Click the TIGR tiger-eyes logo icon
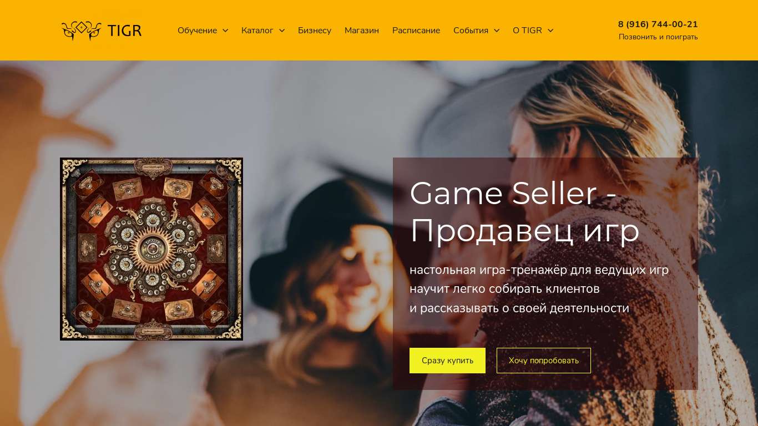758x426 pixels. click(82, 31)
